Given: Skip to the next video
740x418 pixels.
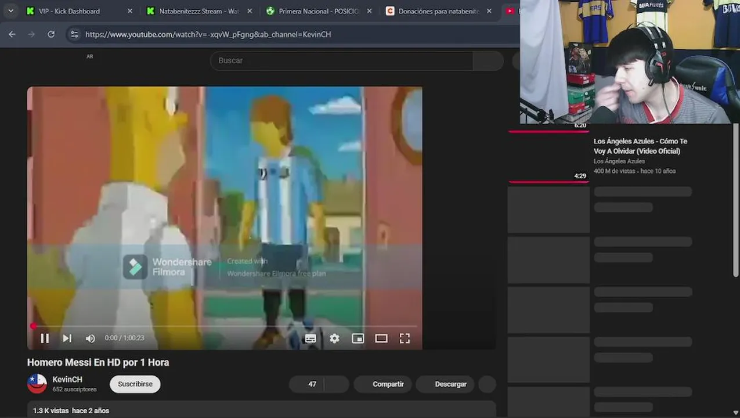Looking at the screenshot, I should tap(67, 338).
